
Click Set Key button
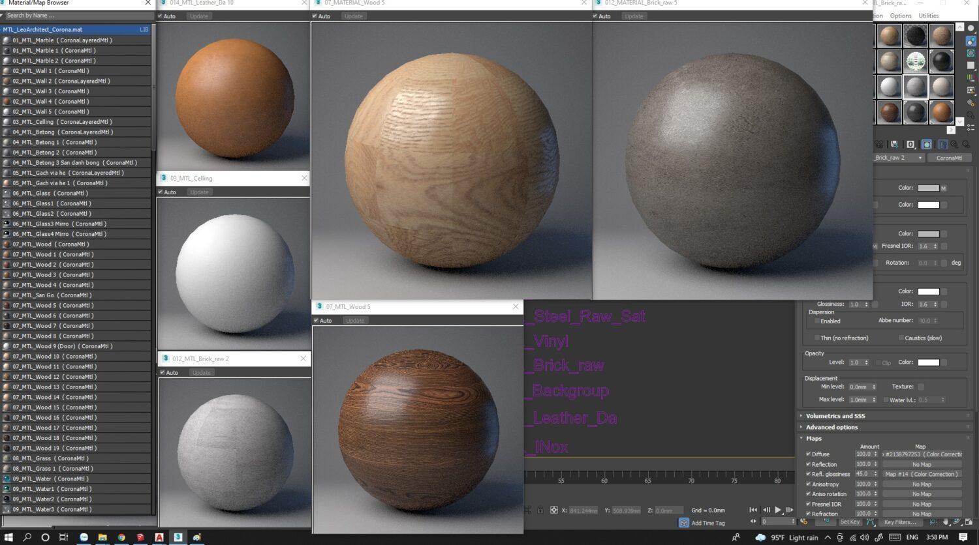[850, 522]
